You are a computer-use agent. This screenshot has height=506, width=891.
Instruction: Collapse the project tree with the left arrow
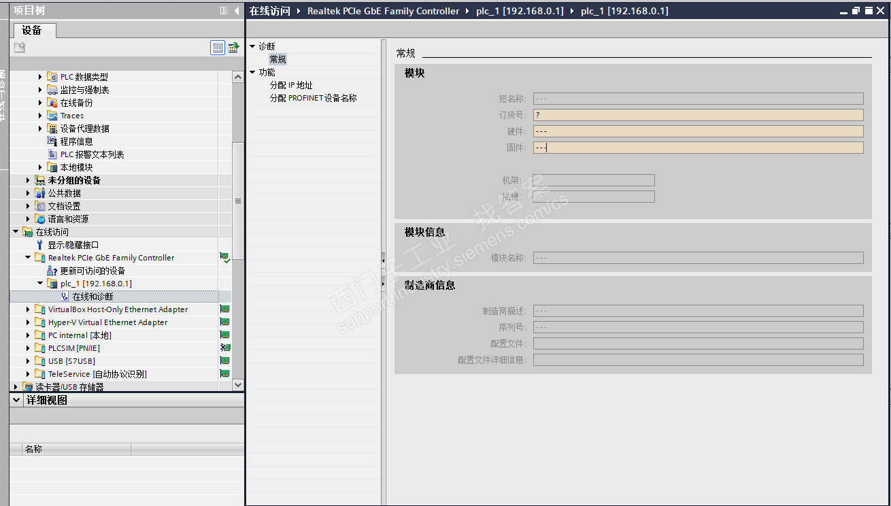click(237, 11)
